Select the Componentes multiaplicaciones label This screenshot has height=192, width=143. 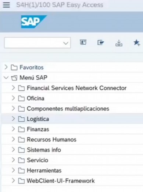point(68,109)
